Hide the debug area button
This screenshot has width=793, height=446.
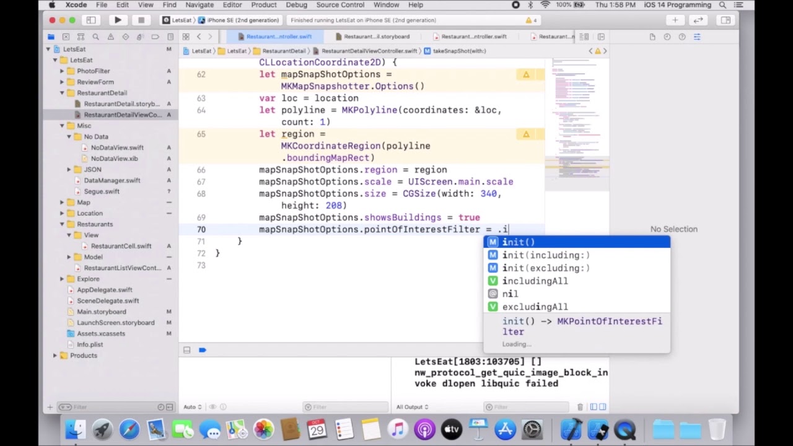click(x=186, y=351)
